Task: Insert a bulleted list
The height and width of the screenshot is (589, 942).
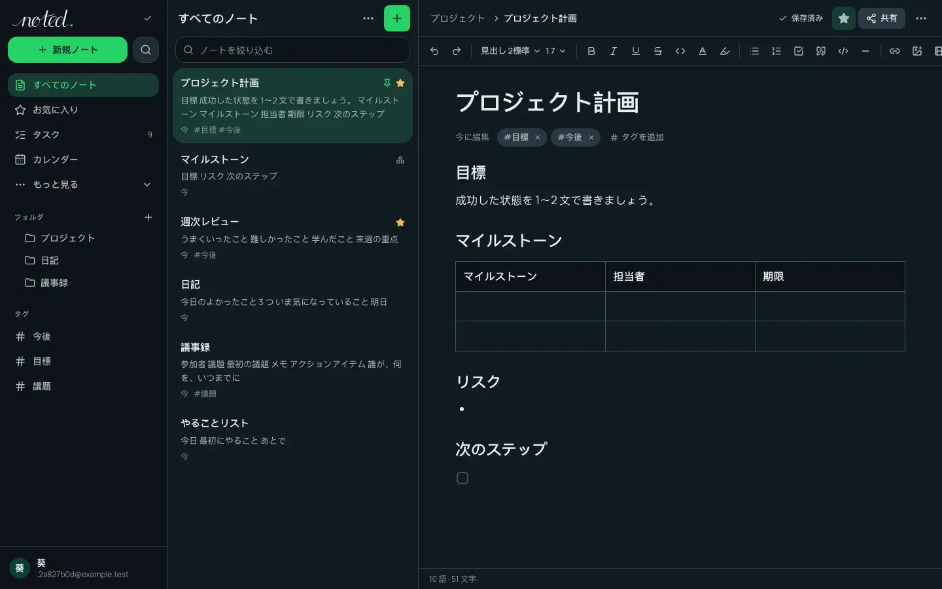Action: tap(754, 51)
